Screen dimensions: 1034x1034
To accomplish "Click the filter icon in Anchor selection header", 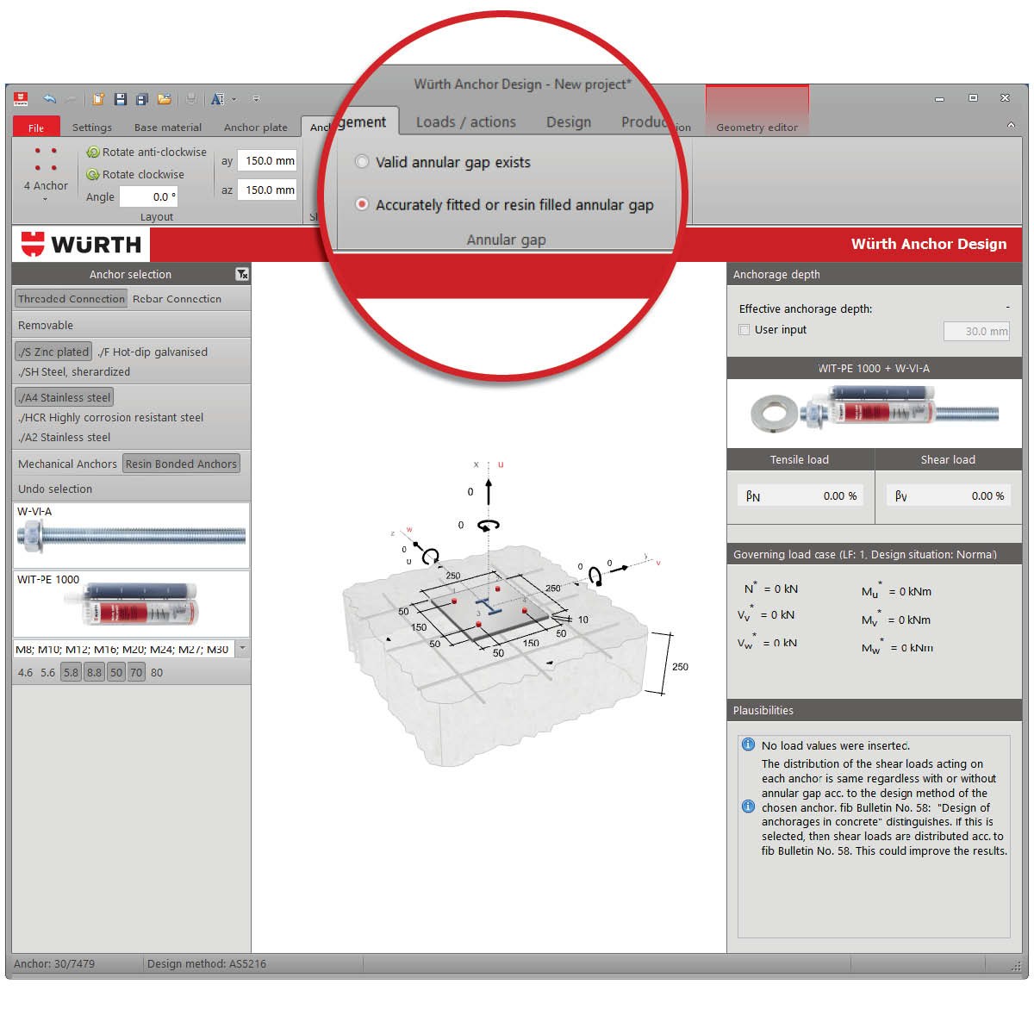I will [242, 274].
